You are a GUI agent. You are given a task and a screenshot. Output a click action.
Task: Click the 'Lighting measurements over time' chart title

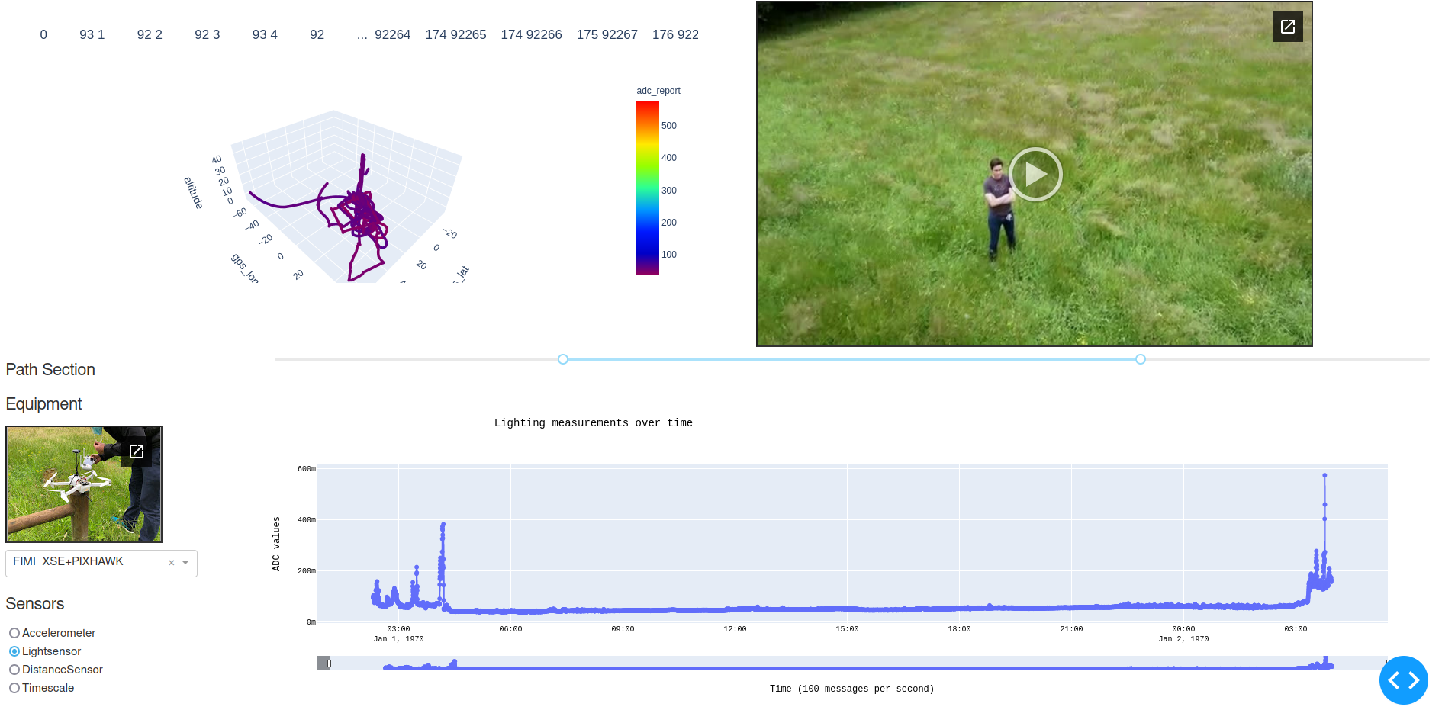coord(594,422)
